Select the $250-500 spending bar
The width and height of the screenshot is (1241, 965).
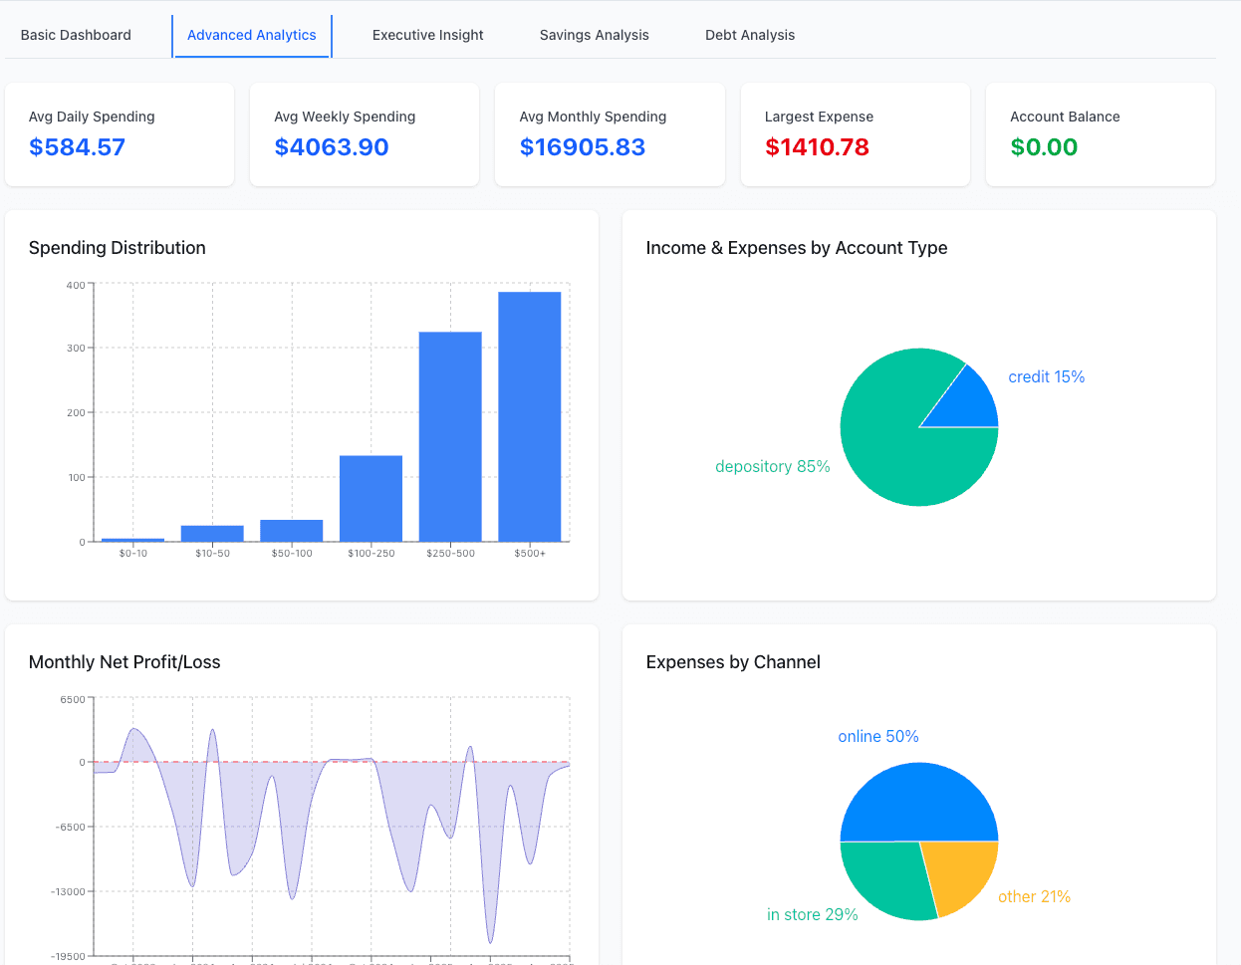click(x=450, y=436)
